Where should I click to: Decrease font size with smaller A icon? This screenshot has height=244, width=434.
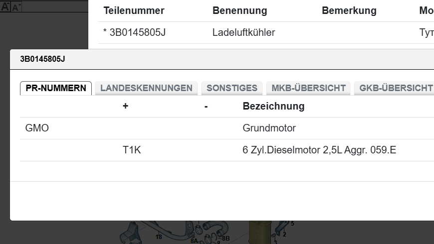[x=16, y=7]
